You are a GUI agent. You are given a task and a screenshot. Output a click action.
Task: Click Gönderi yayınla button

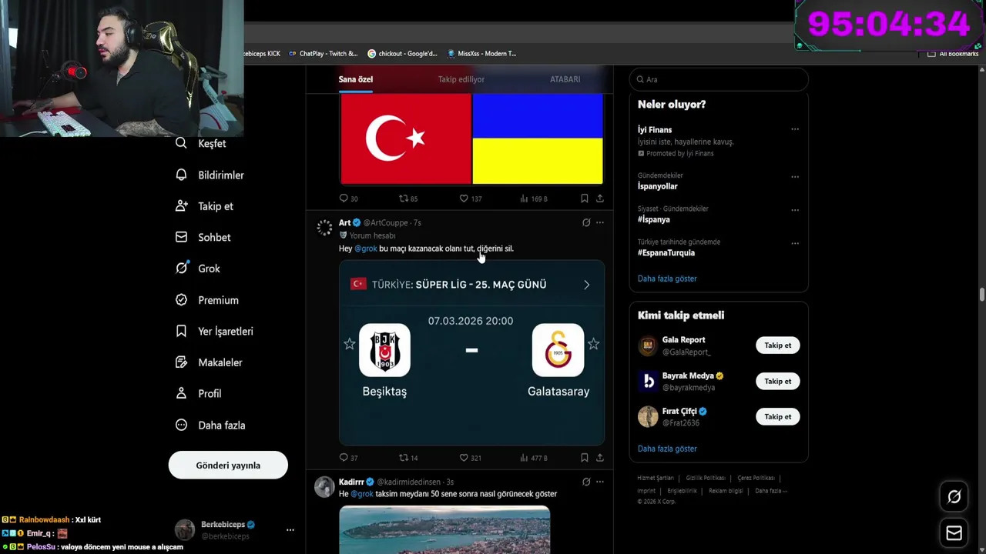tap(228, 466)
